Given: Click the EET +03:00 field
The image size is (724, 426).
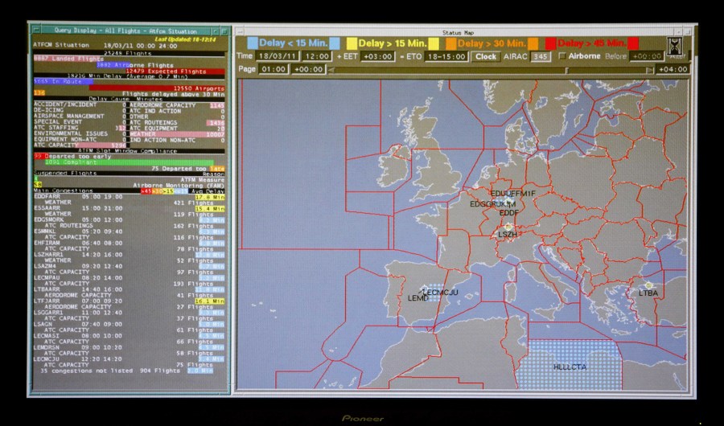Looking at the screenshot, I should [378, 56].
